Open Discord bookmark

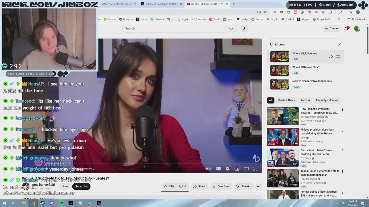pos(257,19)
